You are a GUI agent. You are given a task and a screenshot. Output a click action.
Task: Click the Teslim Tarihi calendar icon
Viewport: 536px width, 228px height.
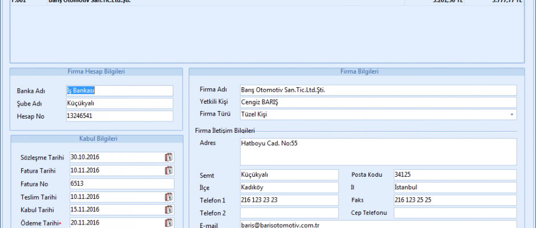[x=169, y=197]
